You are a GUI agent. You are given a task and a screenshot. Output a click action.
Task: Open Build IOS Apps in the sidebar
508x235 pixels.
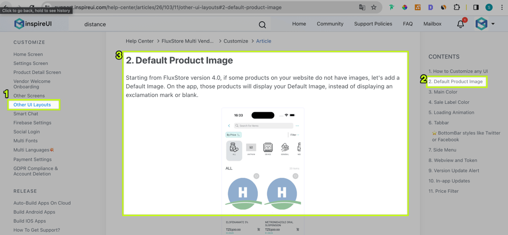tap(29, 221)
